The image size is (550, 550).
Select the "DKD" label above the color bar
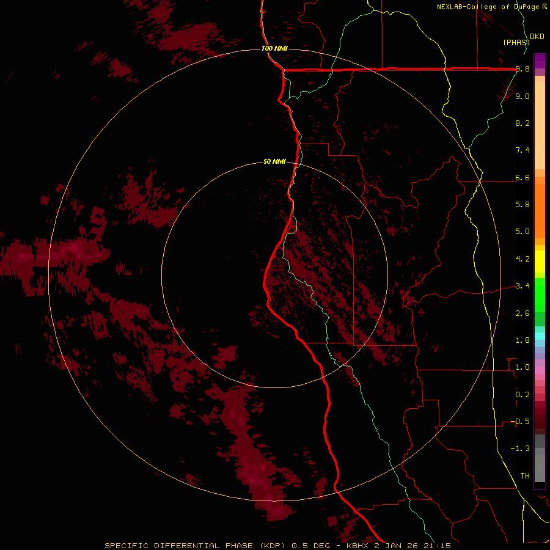coord(537,37)
